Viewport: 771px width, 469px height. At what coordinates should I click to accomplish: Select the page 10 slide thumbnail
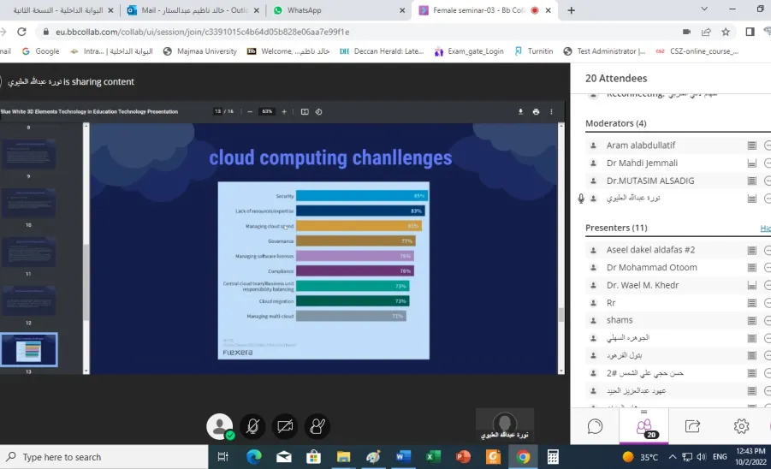[x=28, y=203]
